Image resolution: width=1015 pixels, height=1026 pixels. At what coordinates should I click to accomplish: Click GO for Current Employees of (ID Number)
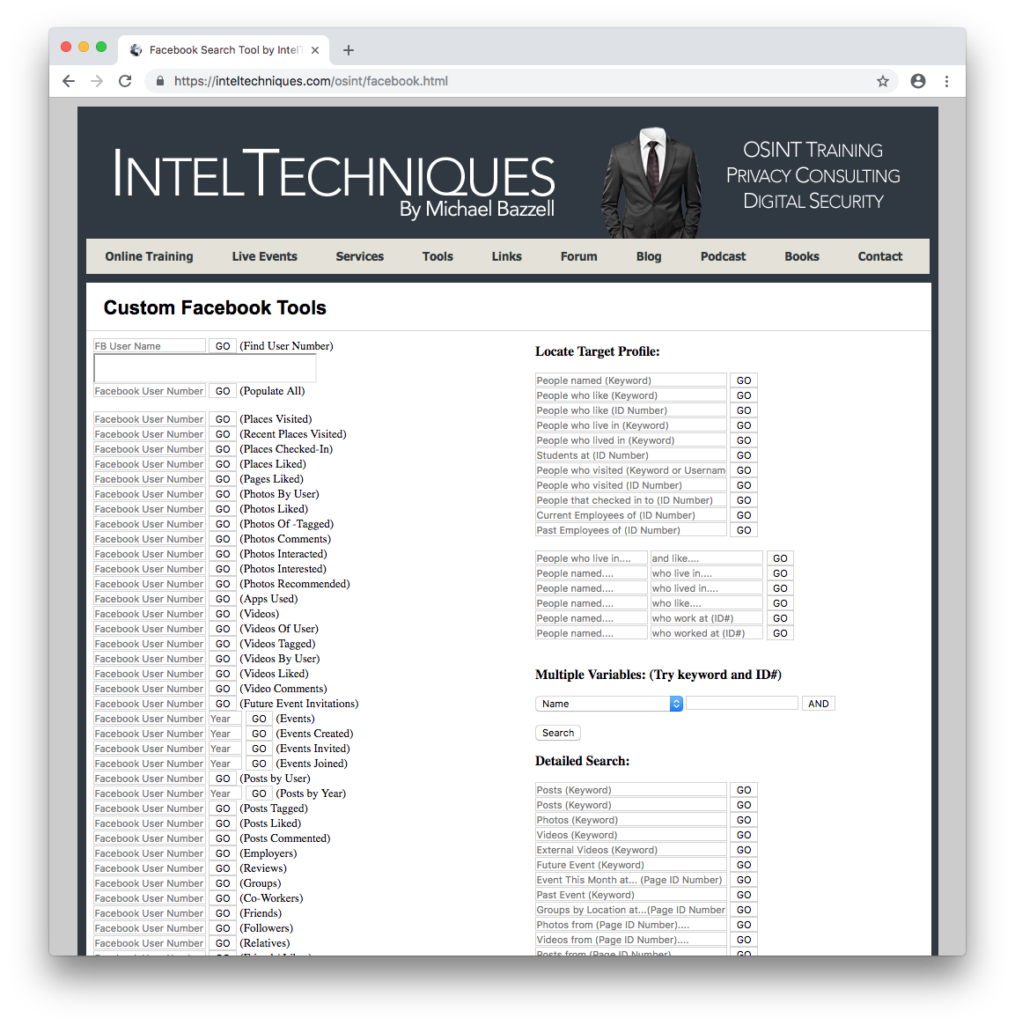click(744, 515)
